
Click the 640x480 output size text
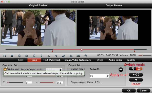tap(94, 69)
